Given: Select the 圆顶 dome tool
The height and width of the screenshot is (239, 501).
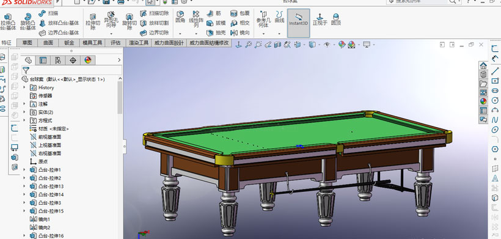Looking at the screenshot, I should [x=336, y=20].
